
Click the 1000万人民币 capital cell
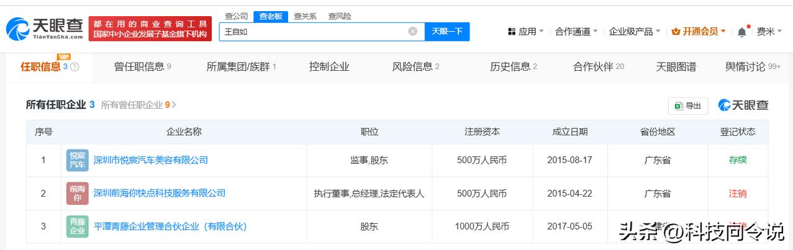482,226
